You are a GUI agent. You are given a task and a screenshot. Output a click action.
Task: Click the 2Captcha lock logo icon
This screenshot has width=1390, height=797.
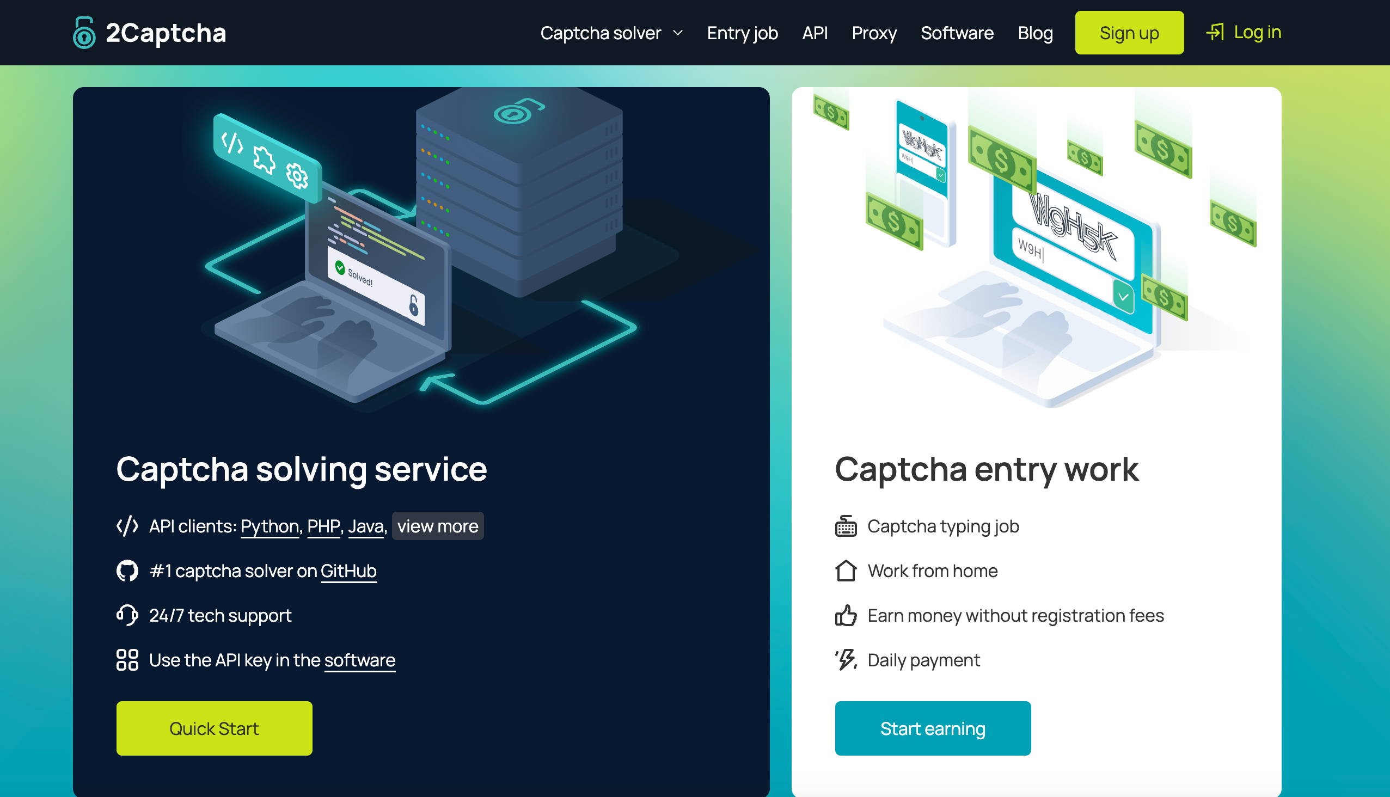tap(84, 33)
